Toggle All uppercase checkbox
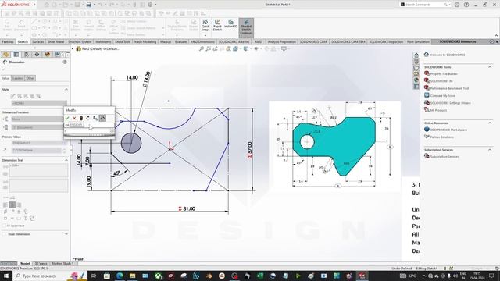Screen dimensions: 500x281 [x=4, y=226]
